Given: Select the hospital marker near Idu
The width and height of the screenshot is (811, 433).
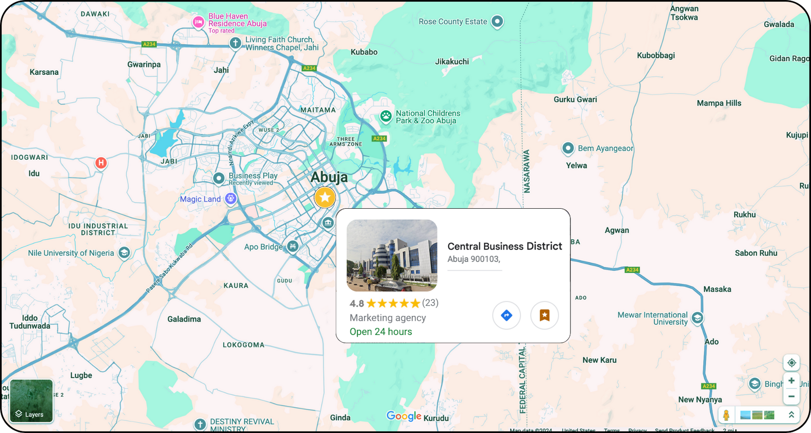Looking at the screenshot, I should point(101,163).
